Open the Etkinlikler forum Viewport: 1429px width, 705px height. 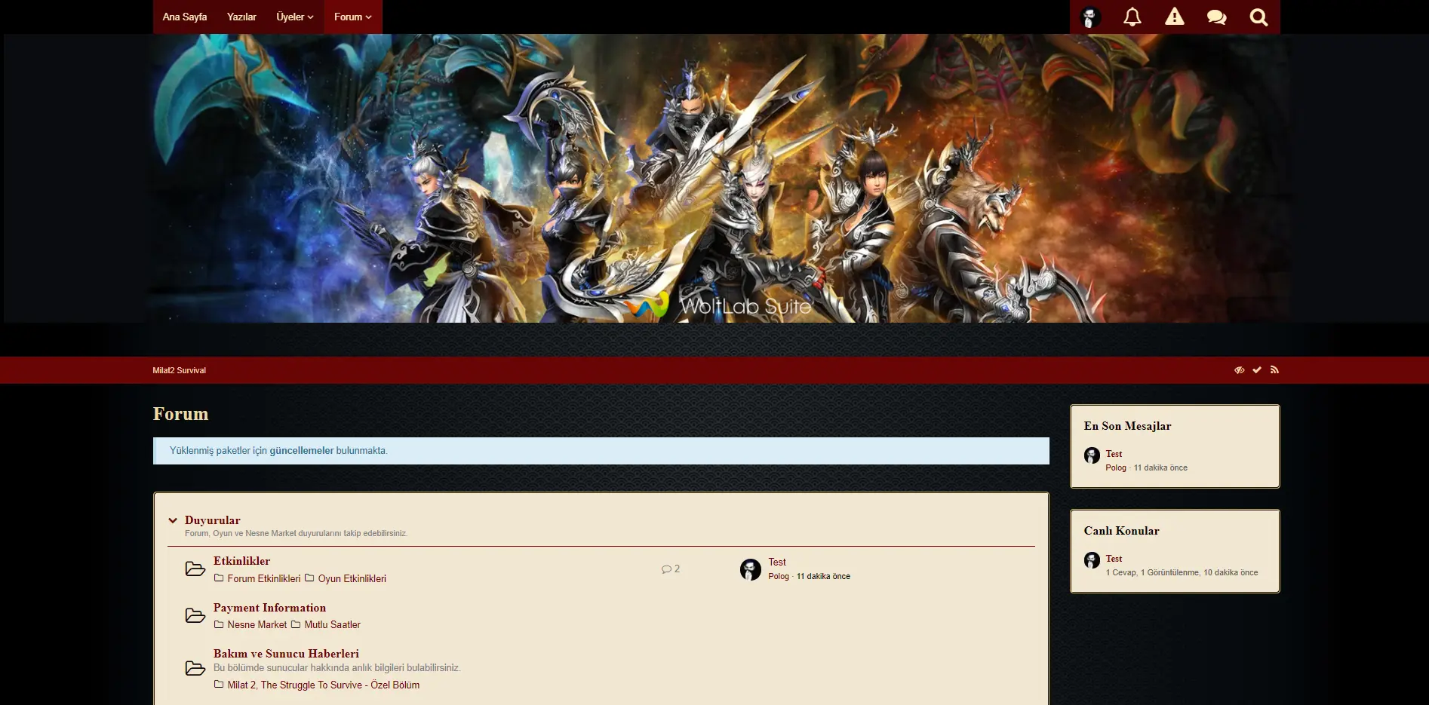[x=241, y=561]
